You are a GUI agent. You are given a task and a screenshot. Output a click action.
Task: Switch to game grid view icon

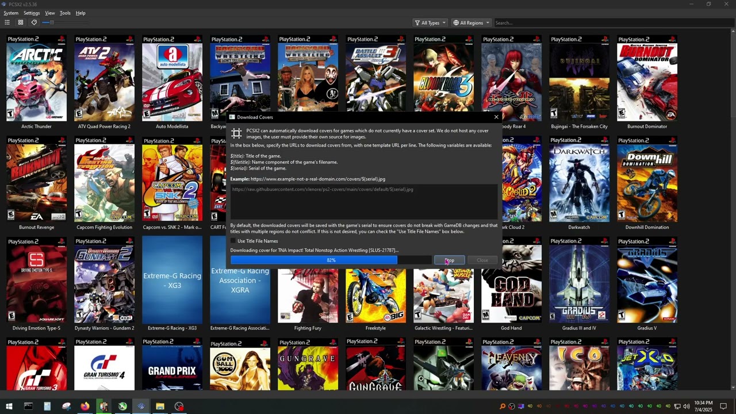pos(21,22)
